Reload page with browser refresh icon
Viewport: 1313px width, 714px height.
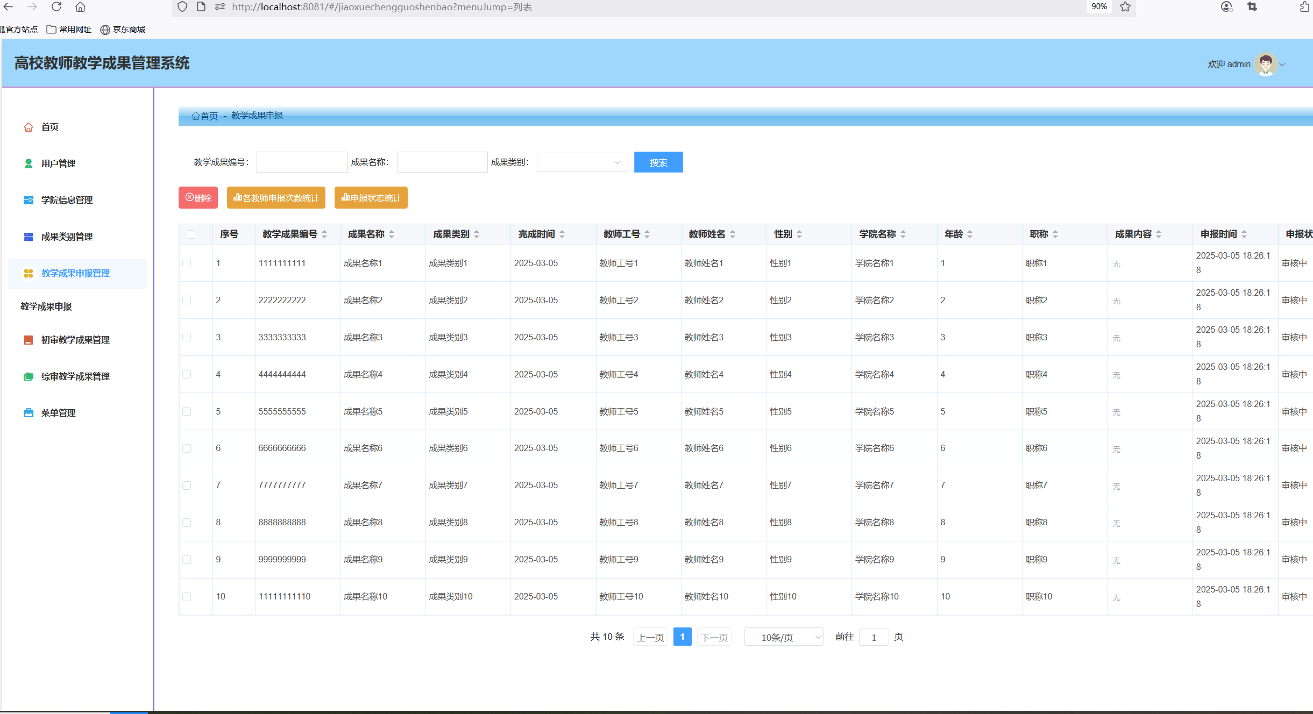click(x=56, y=7)
